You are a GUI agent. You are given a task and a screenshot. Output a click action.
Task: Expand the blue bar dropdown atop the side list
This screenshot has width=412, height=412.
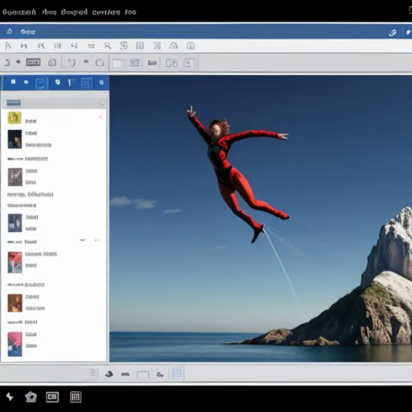point(14,102)
